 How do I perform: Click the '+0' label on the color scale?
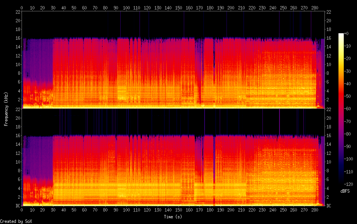(x=346, y=33)
